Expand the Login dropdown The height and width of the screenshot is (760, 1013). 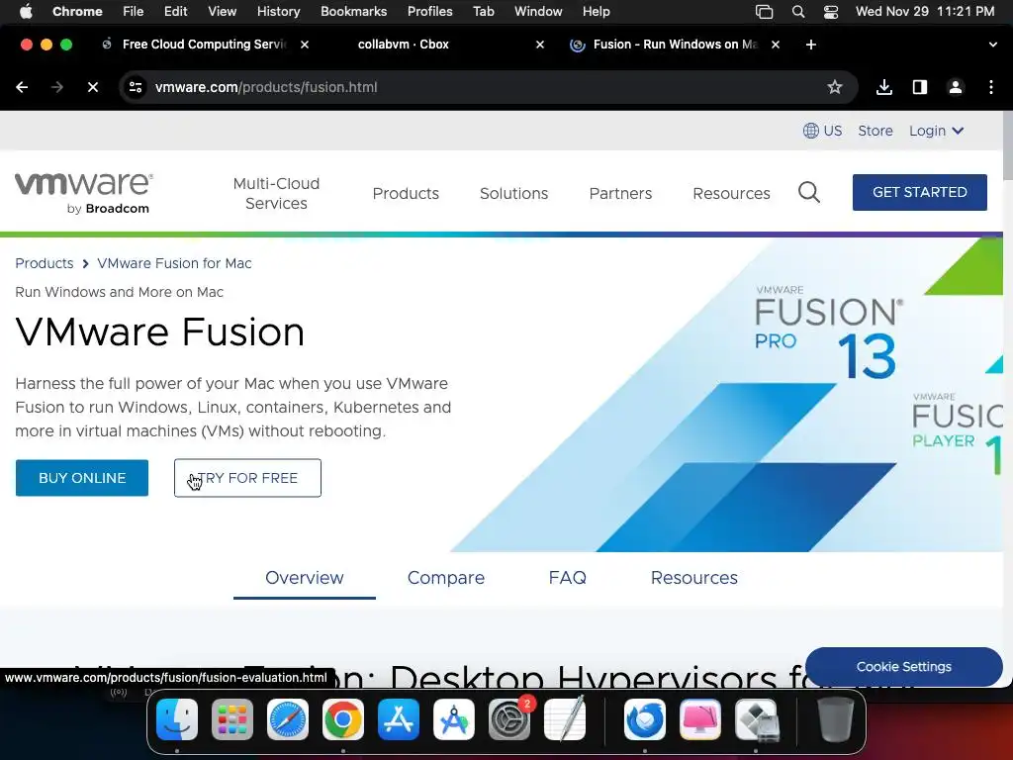coord(936,131)
